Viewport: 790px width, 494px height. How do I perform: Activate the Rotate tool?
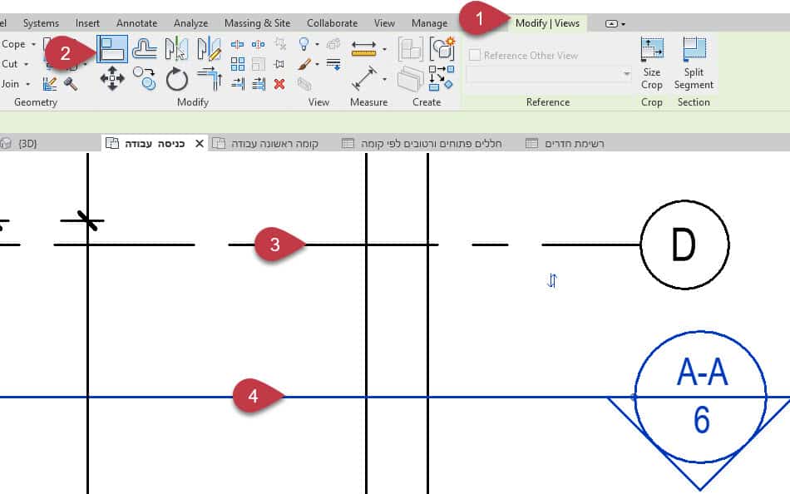(177, 79)
